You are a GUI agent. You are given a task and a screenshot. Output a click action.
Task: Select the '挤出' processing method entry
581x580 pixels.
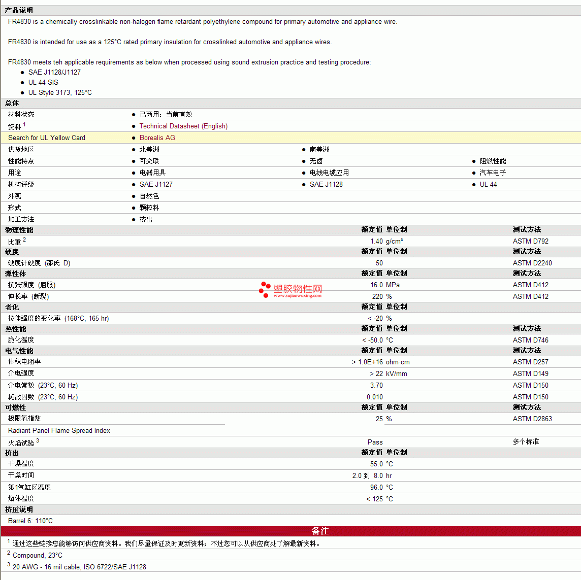pyautogui.click(x=146, y=220)
